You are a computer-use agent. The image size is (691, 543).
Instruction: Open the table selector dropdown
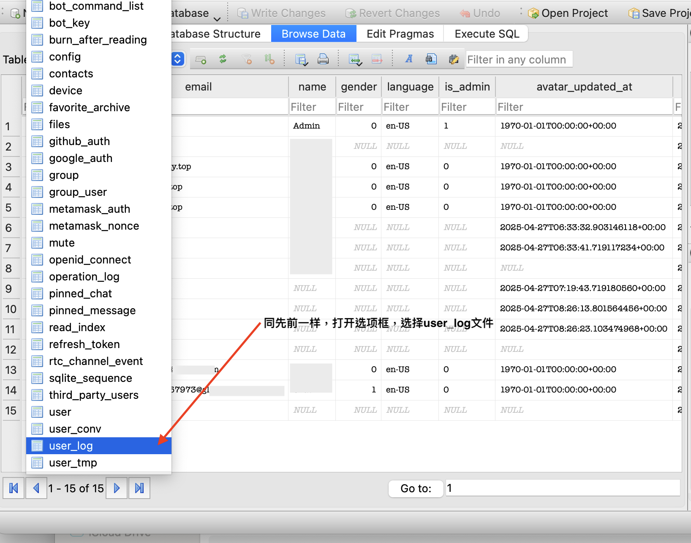point(178,59)
